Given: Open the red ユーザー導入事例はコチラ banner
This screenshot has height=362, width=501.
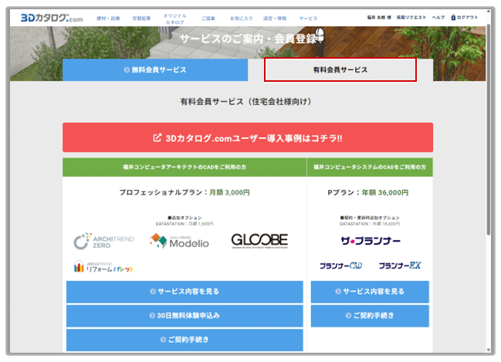Looking at the screenshot, I should click(x=248, y=138).
